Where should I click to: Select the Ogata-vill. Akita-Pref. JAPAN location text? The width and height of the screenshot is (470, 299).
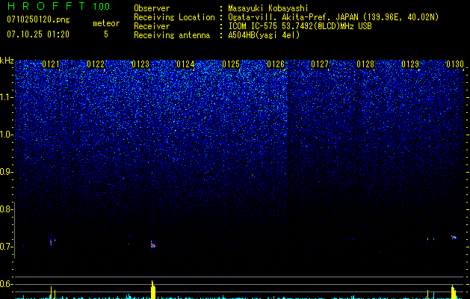click(333, 17)
